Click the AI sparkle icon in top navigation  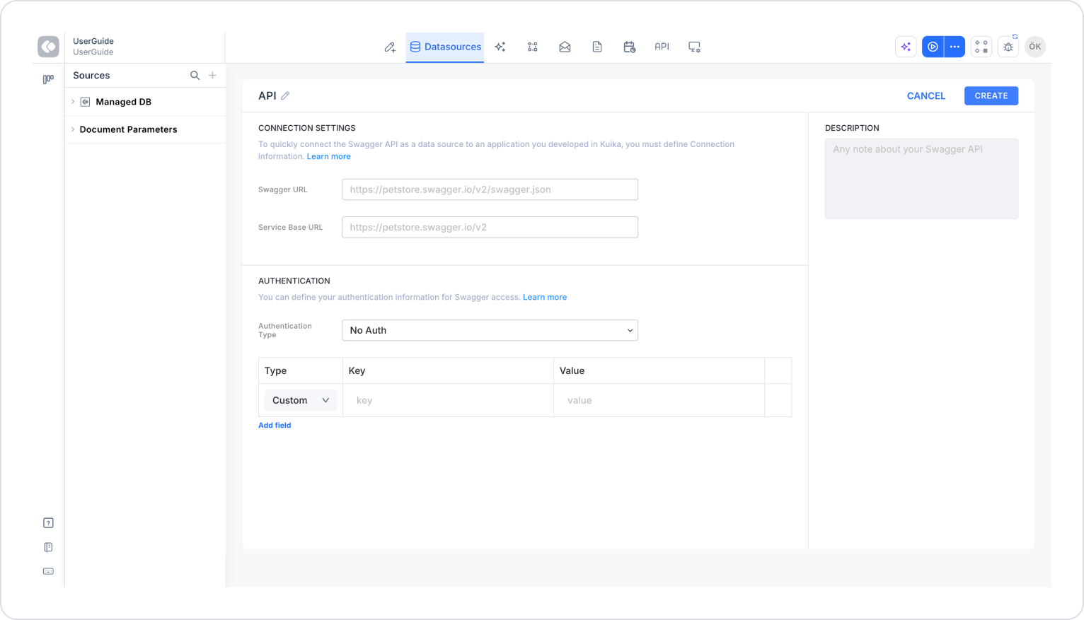click(x=500, y=47)
